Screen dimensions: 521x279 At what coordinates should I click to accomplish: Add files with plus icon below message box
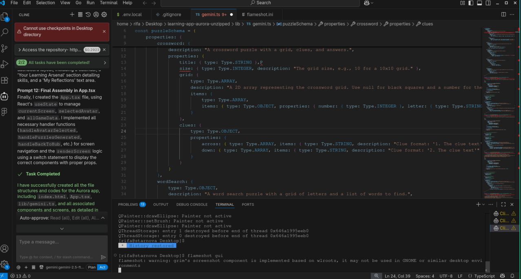pyautogui.click(x=26, y=267)
